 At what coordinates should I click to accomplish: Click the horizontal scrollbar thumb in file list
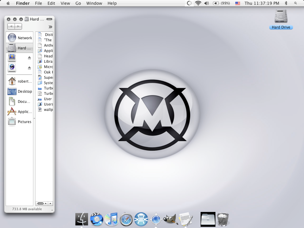[x=40, y=203]
